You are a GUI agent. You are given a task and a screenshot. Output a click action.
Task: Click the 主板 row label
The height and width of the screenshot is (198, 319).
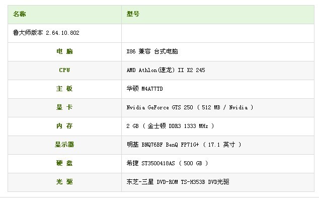[x=64, y=89]
